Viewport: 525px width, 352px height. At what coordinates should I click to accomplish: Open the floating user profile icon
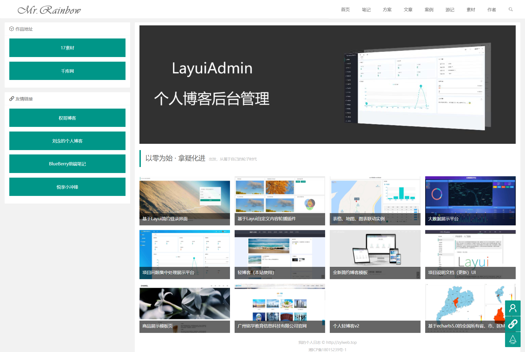(513, 308)
